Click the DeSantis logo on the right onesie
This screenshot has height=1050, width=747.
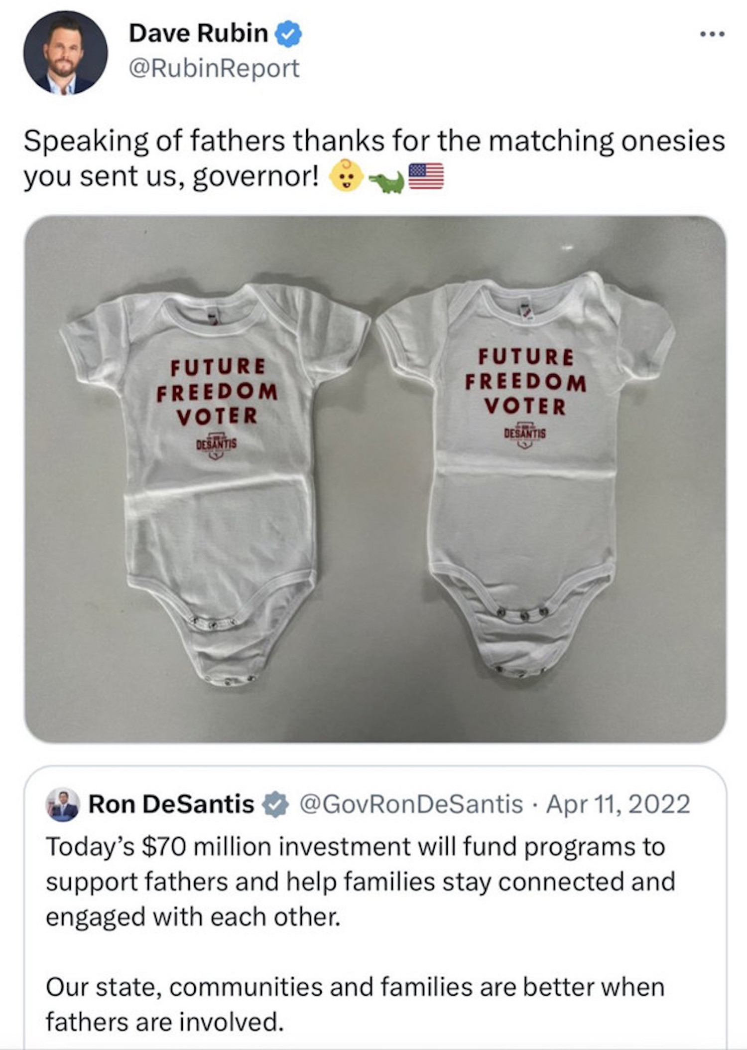[525, 434]
